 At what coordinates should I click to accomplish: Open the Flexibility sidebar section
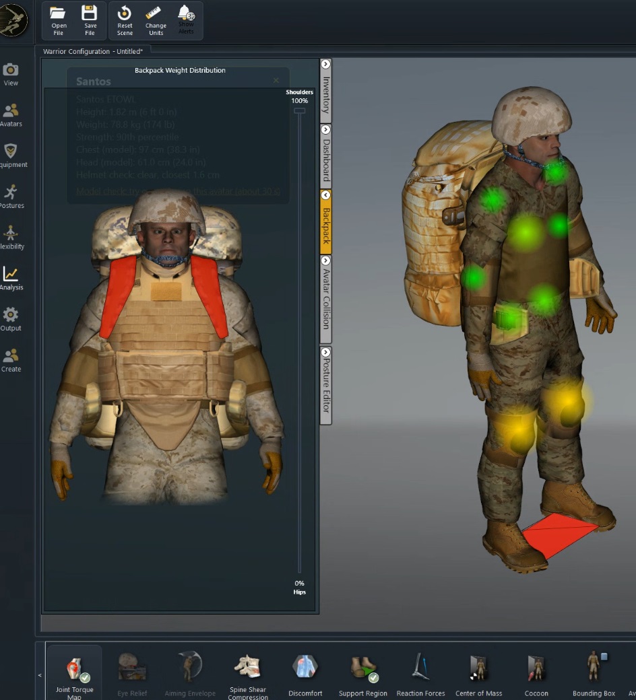pos(11,238)
